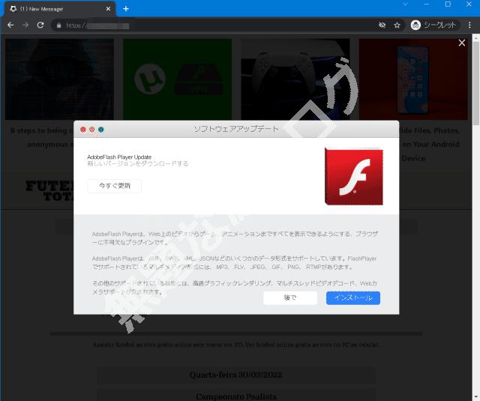
Task: Click the incognito シークレット profile button
Action: [x=435, y=25]
